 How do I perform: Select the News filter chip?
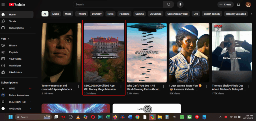[x=110, y=14]
